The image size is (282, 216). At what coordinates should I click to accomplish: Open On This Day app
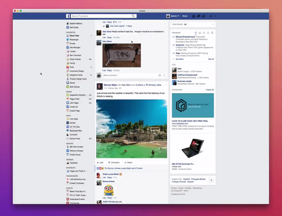(74, 127)
